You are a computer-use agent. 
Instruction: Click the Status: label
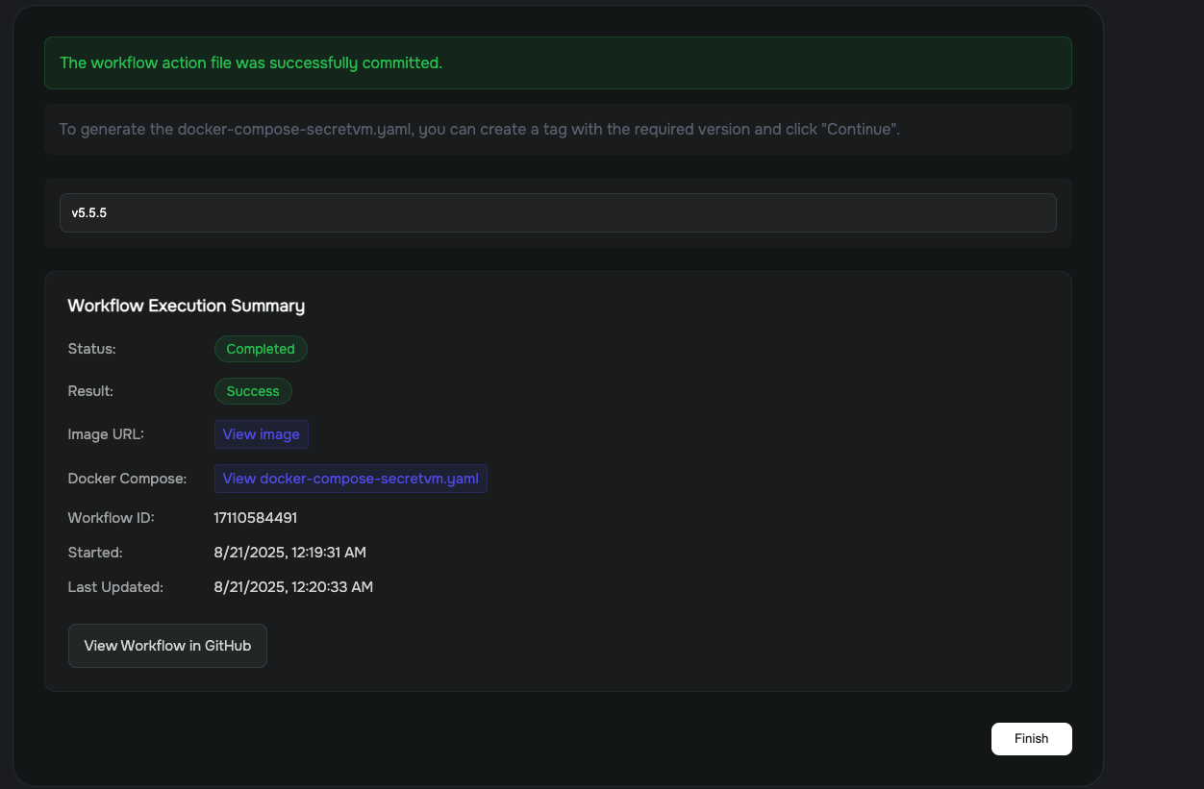pos(91,349)
